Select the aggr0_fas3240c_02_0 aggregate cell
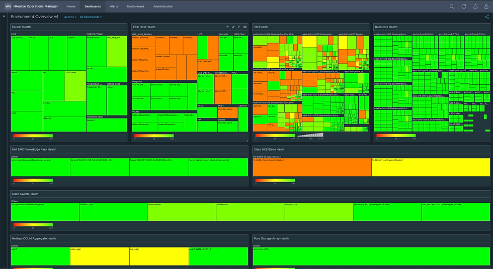The height and width of the screenshot is (269, 493). tap(218, 256)
